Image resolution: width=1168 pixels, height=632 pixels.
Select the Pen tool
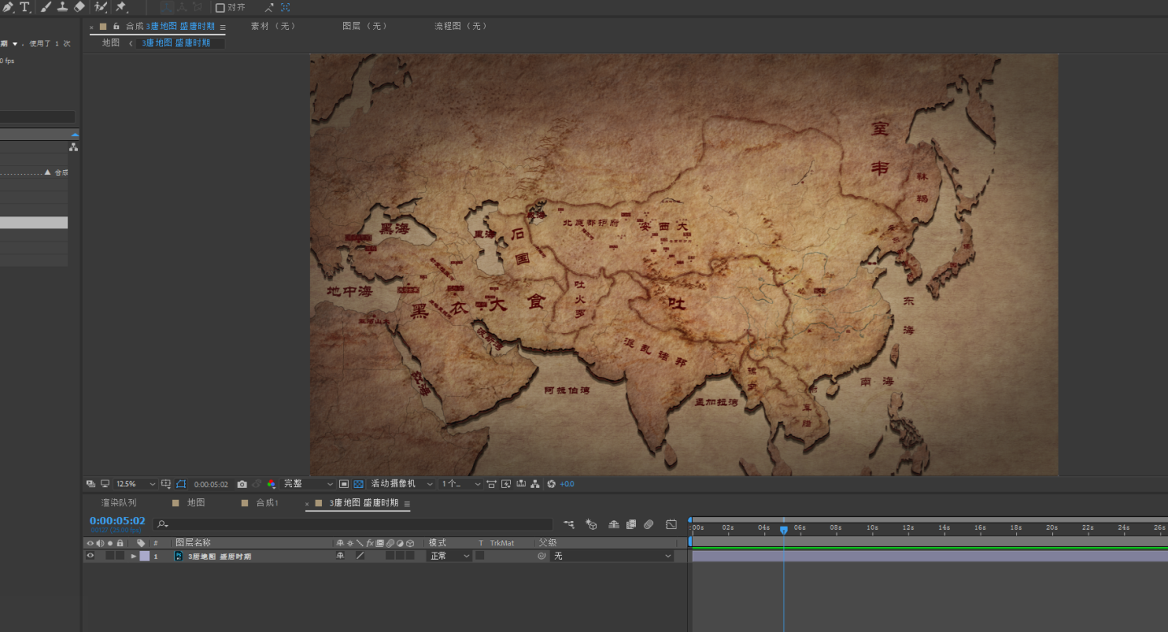[x=8, y=6]
